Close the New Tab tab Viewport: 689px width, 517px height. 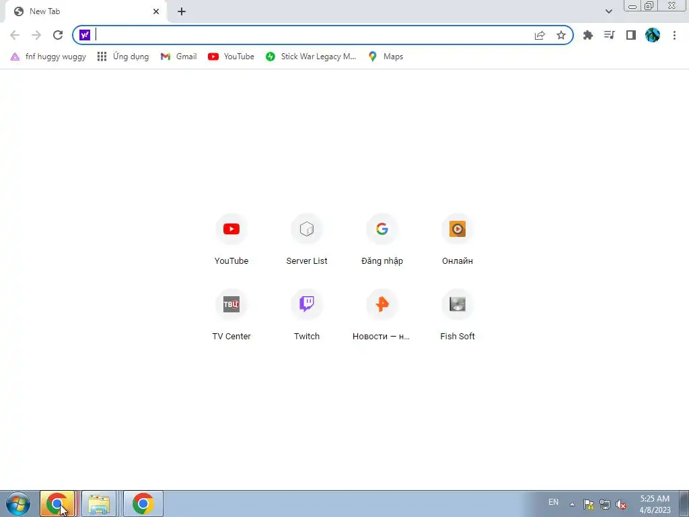pyautogui.click(x=156, y=11)
